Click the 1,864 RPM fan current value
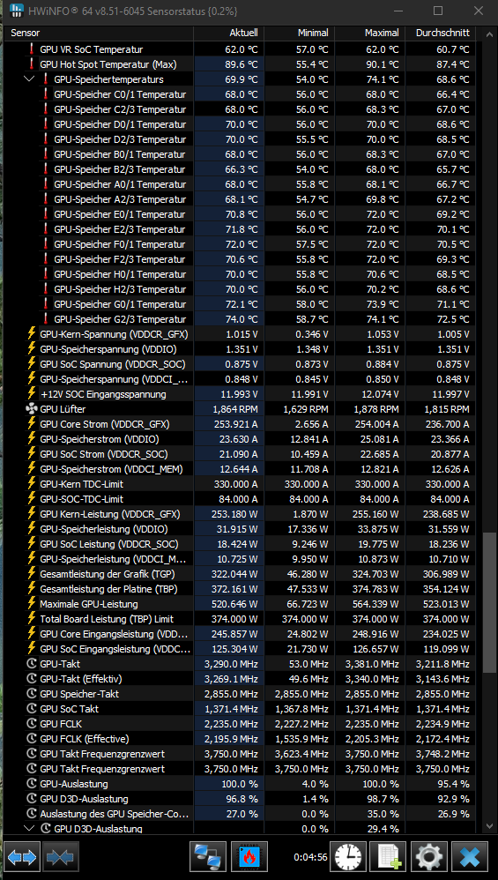This screenshot has width=498, height=880. [235, 409]
